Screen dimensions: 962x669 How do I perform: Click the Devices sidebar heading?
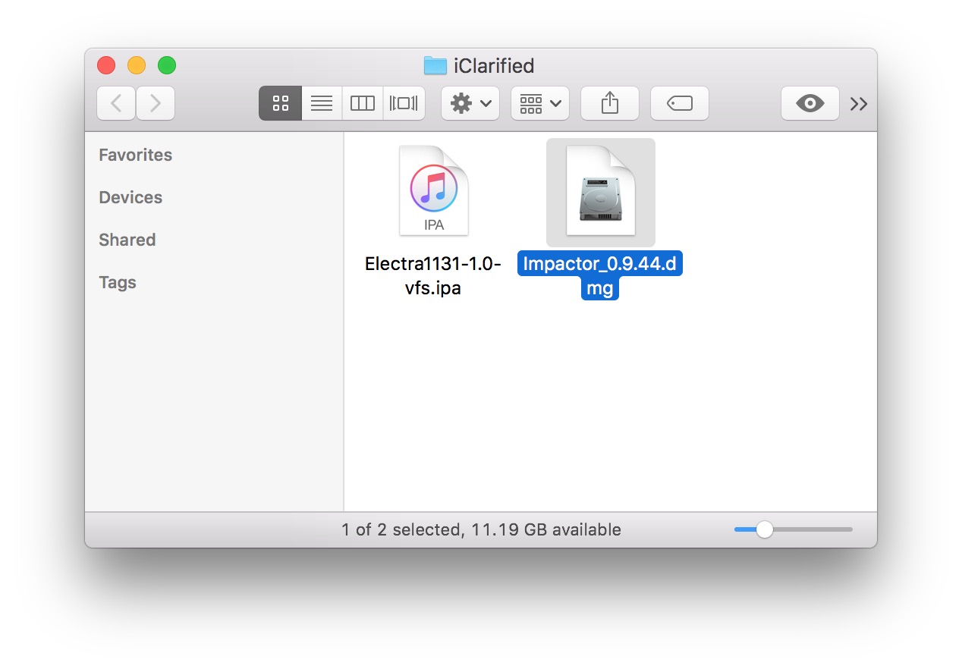(130, 197)
